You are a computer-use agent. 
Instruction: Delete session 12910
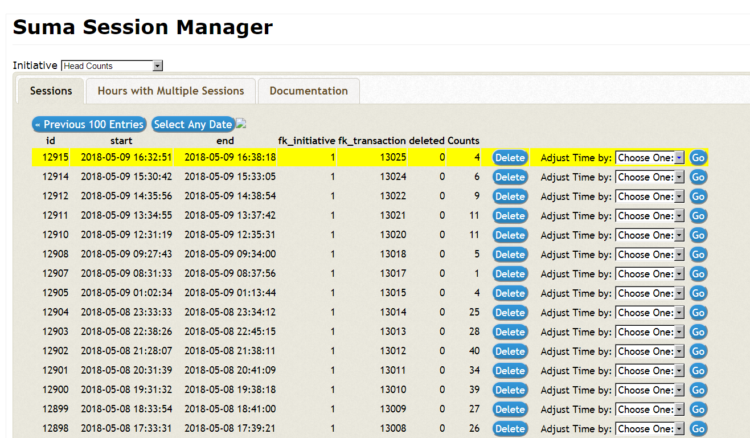[x=510, y=235]
